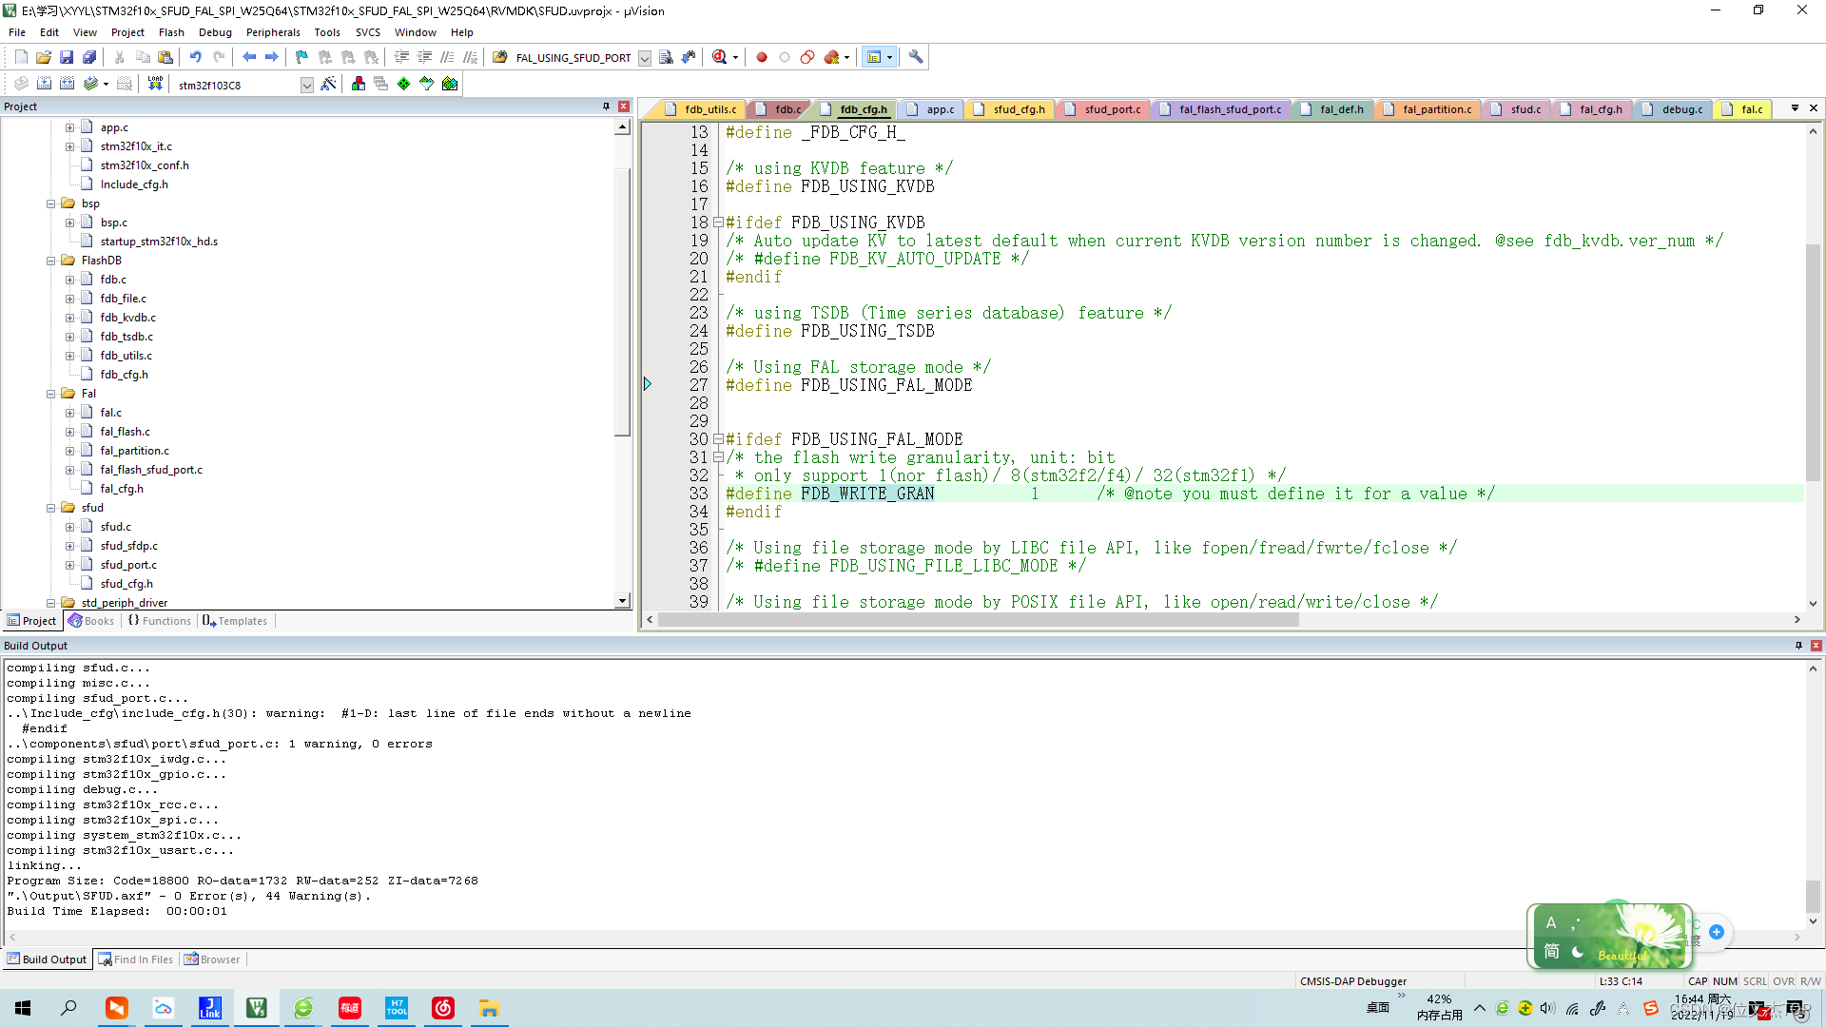Open the target selection dropdown showing FAL_USING_SFUD_PORT
The height and width of the screenshot is (1027, 1826).
coord(645,57)
